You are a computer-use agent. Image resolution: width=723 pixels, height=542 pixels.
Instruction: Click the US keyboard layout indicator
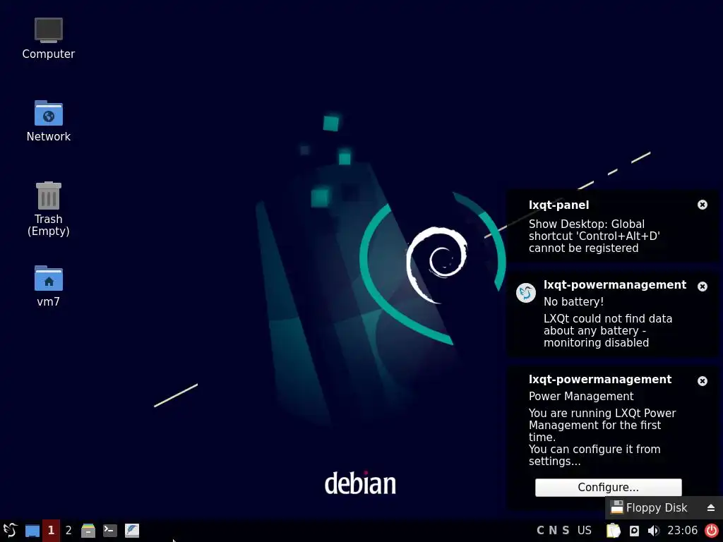tap(584, 531)
